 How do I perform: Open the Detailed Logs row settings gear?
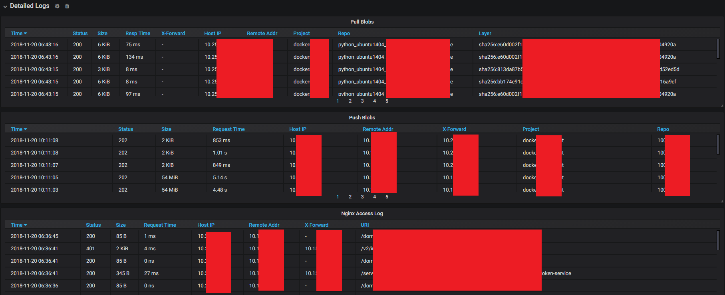click(57, 6)
